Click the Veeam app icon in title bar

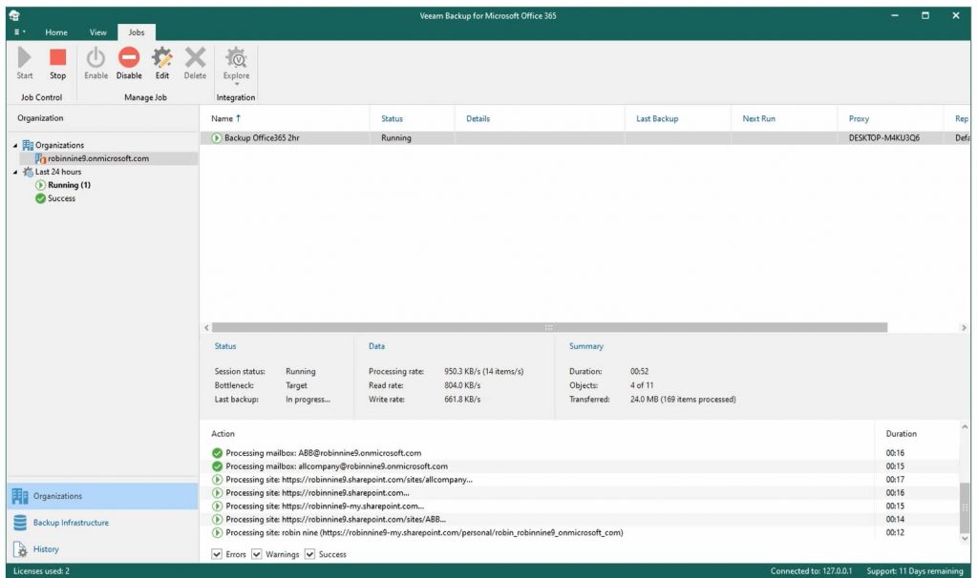(x=14, y=15)
